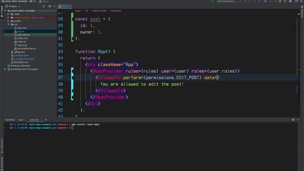The height and width of the screenshot is (171, 304).
Task: Expand the node_modules folder
Action: pyautogui.click(x=9, y=18)
